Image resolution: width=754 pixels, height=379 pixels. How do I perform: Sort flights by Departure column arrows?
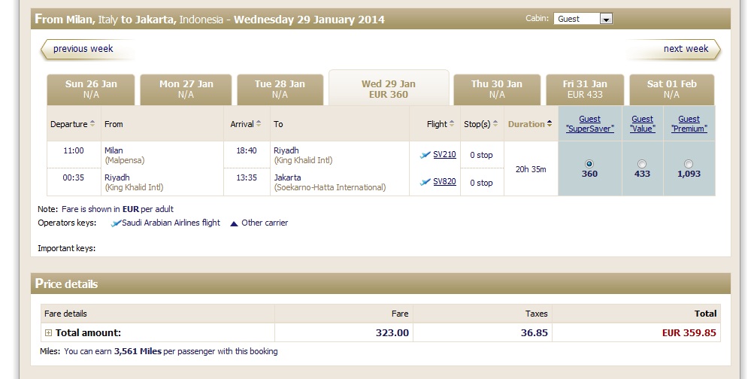tap(92, 123)
